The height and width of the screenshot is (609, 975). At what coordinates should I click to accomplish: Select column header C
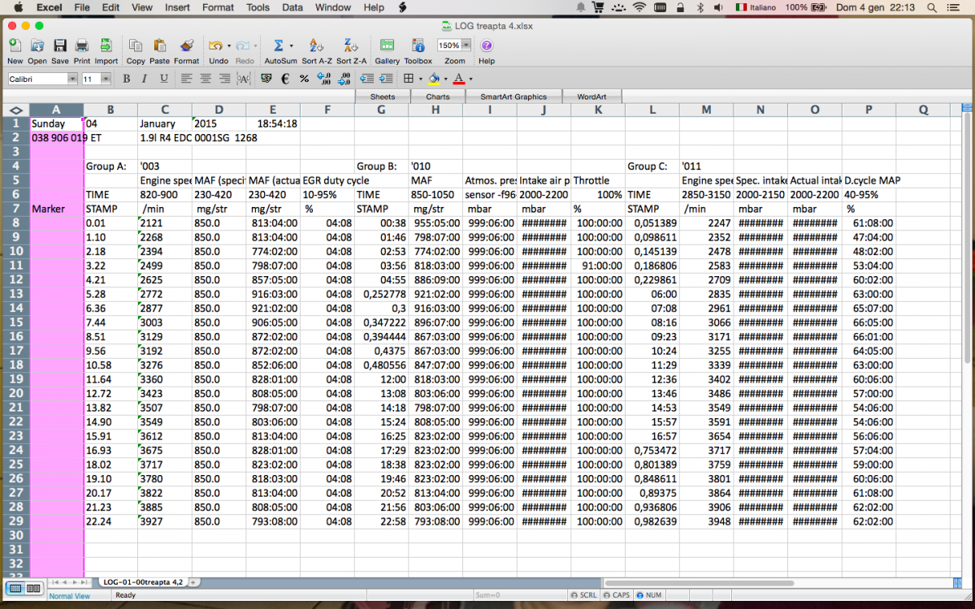(x=164, y=110)
